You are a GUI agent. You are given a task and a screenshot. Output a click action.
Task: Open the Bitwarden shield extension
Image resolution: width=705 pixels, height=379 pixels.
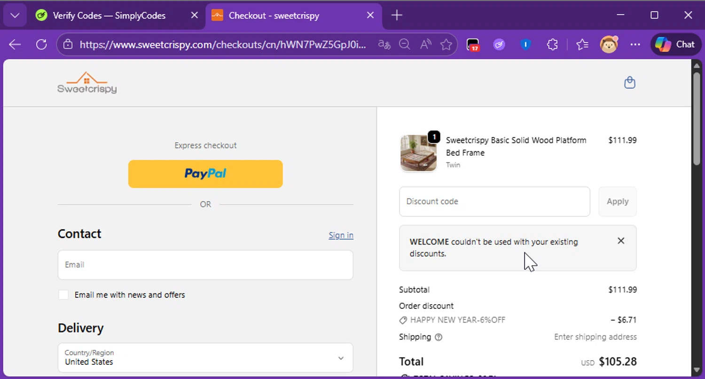(525, 45)
